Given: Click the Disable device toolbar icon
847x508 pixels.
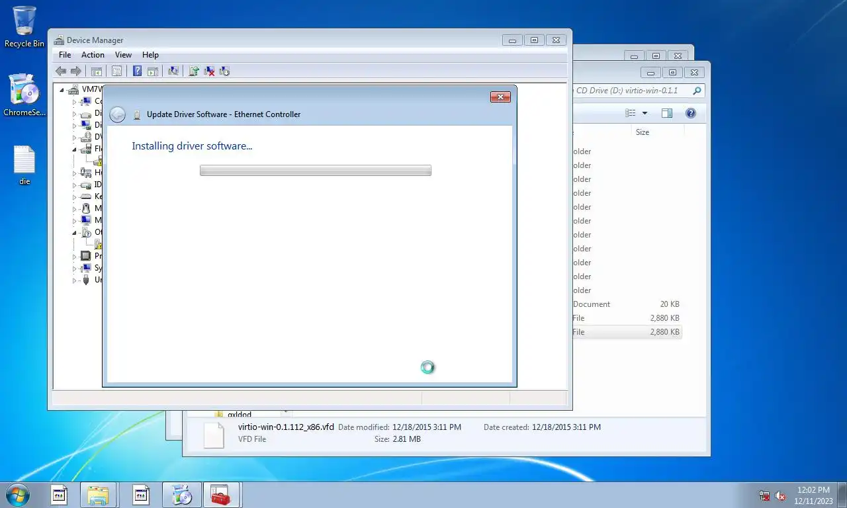Looking at the screenshot, I should 224,71.
